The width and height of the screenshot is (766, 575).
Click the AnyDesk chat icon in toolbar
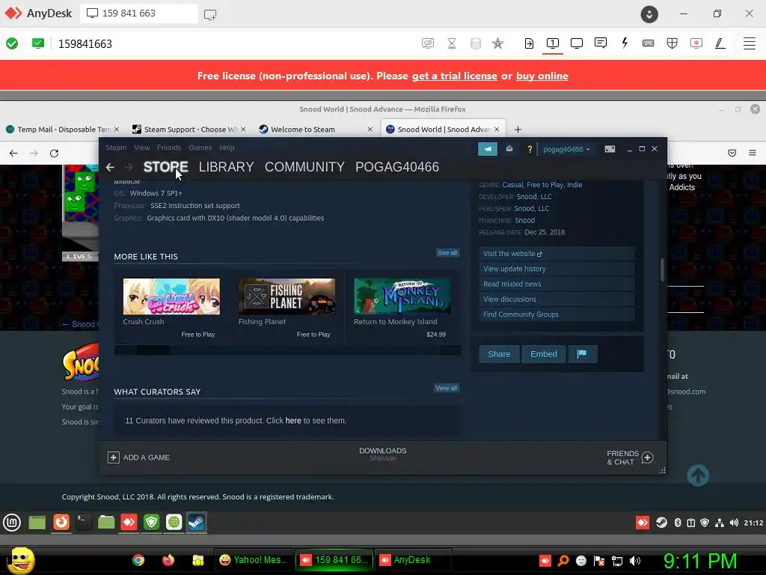(x=601, y=43)
